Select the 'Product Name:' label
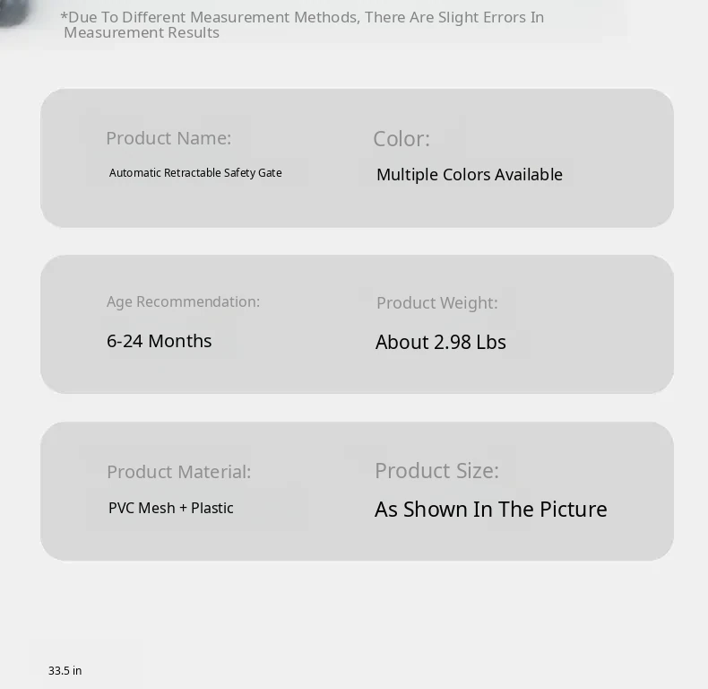Viewport: 708px width, 689px height. (168, 138)
